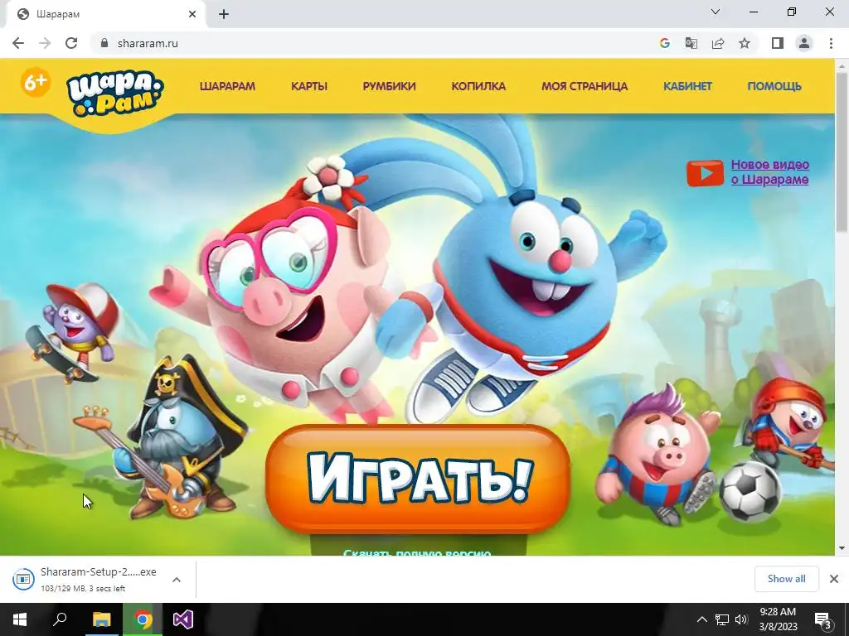Click the Скачать полную версию link
This screenshot has height=636, width=849.
(x=418, y=552)
